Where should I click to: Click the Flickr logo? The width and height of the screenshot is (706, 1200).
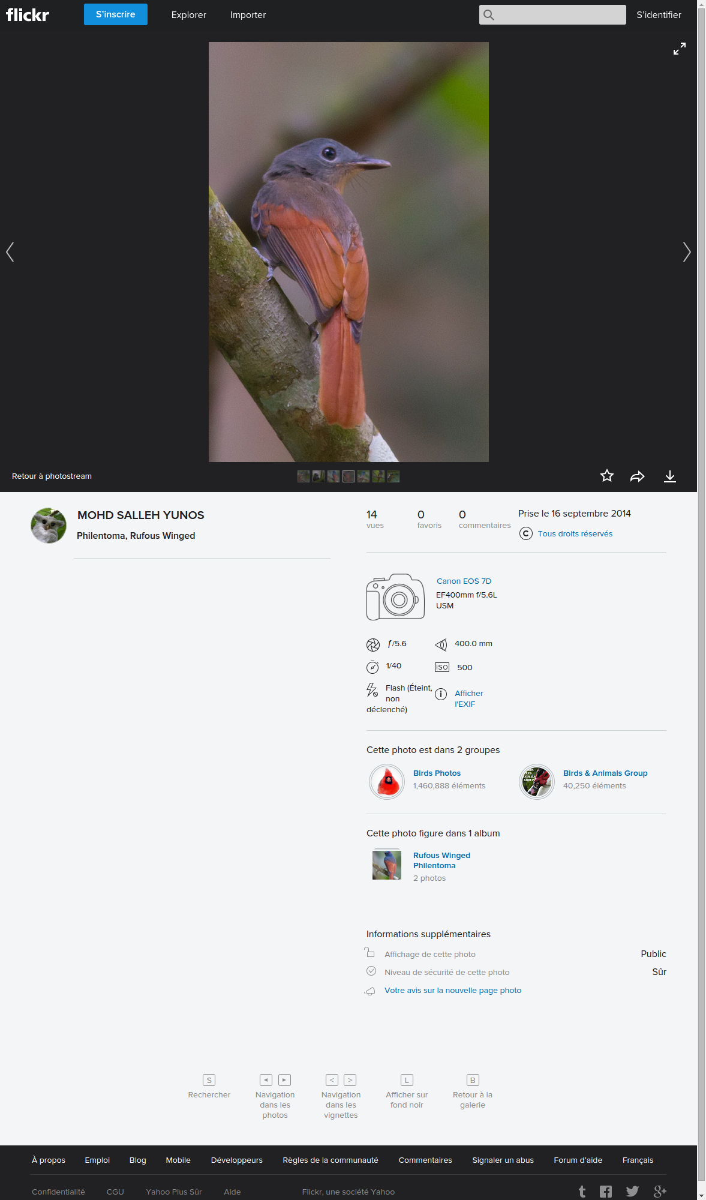(28, 14)
